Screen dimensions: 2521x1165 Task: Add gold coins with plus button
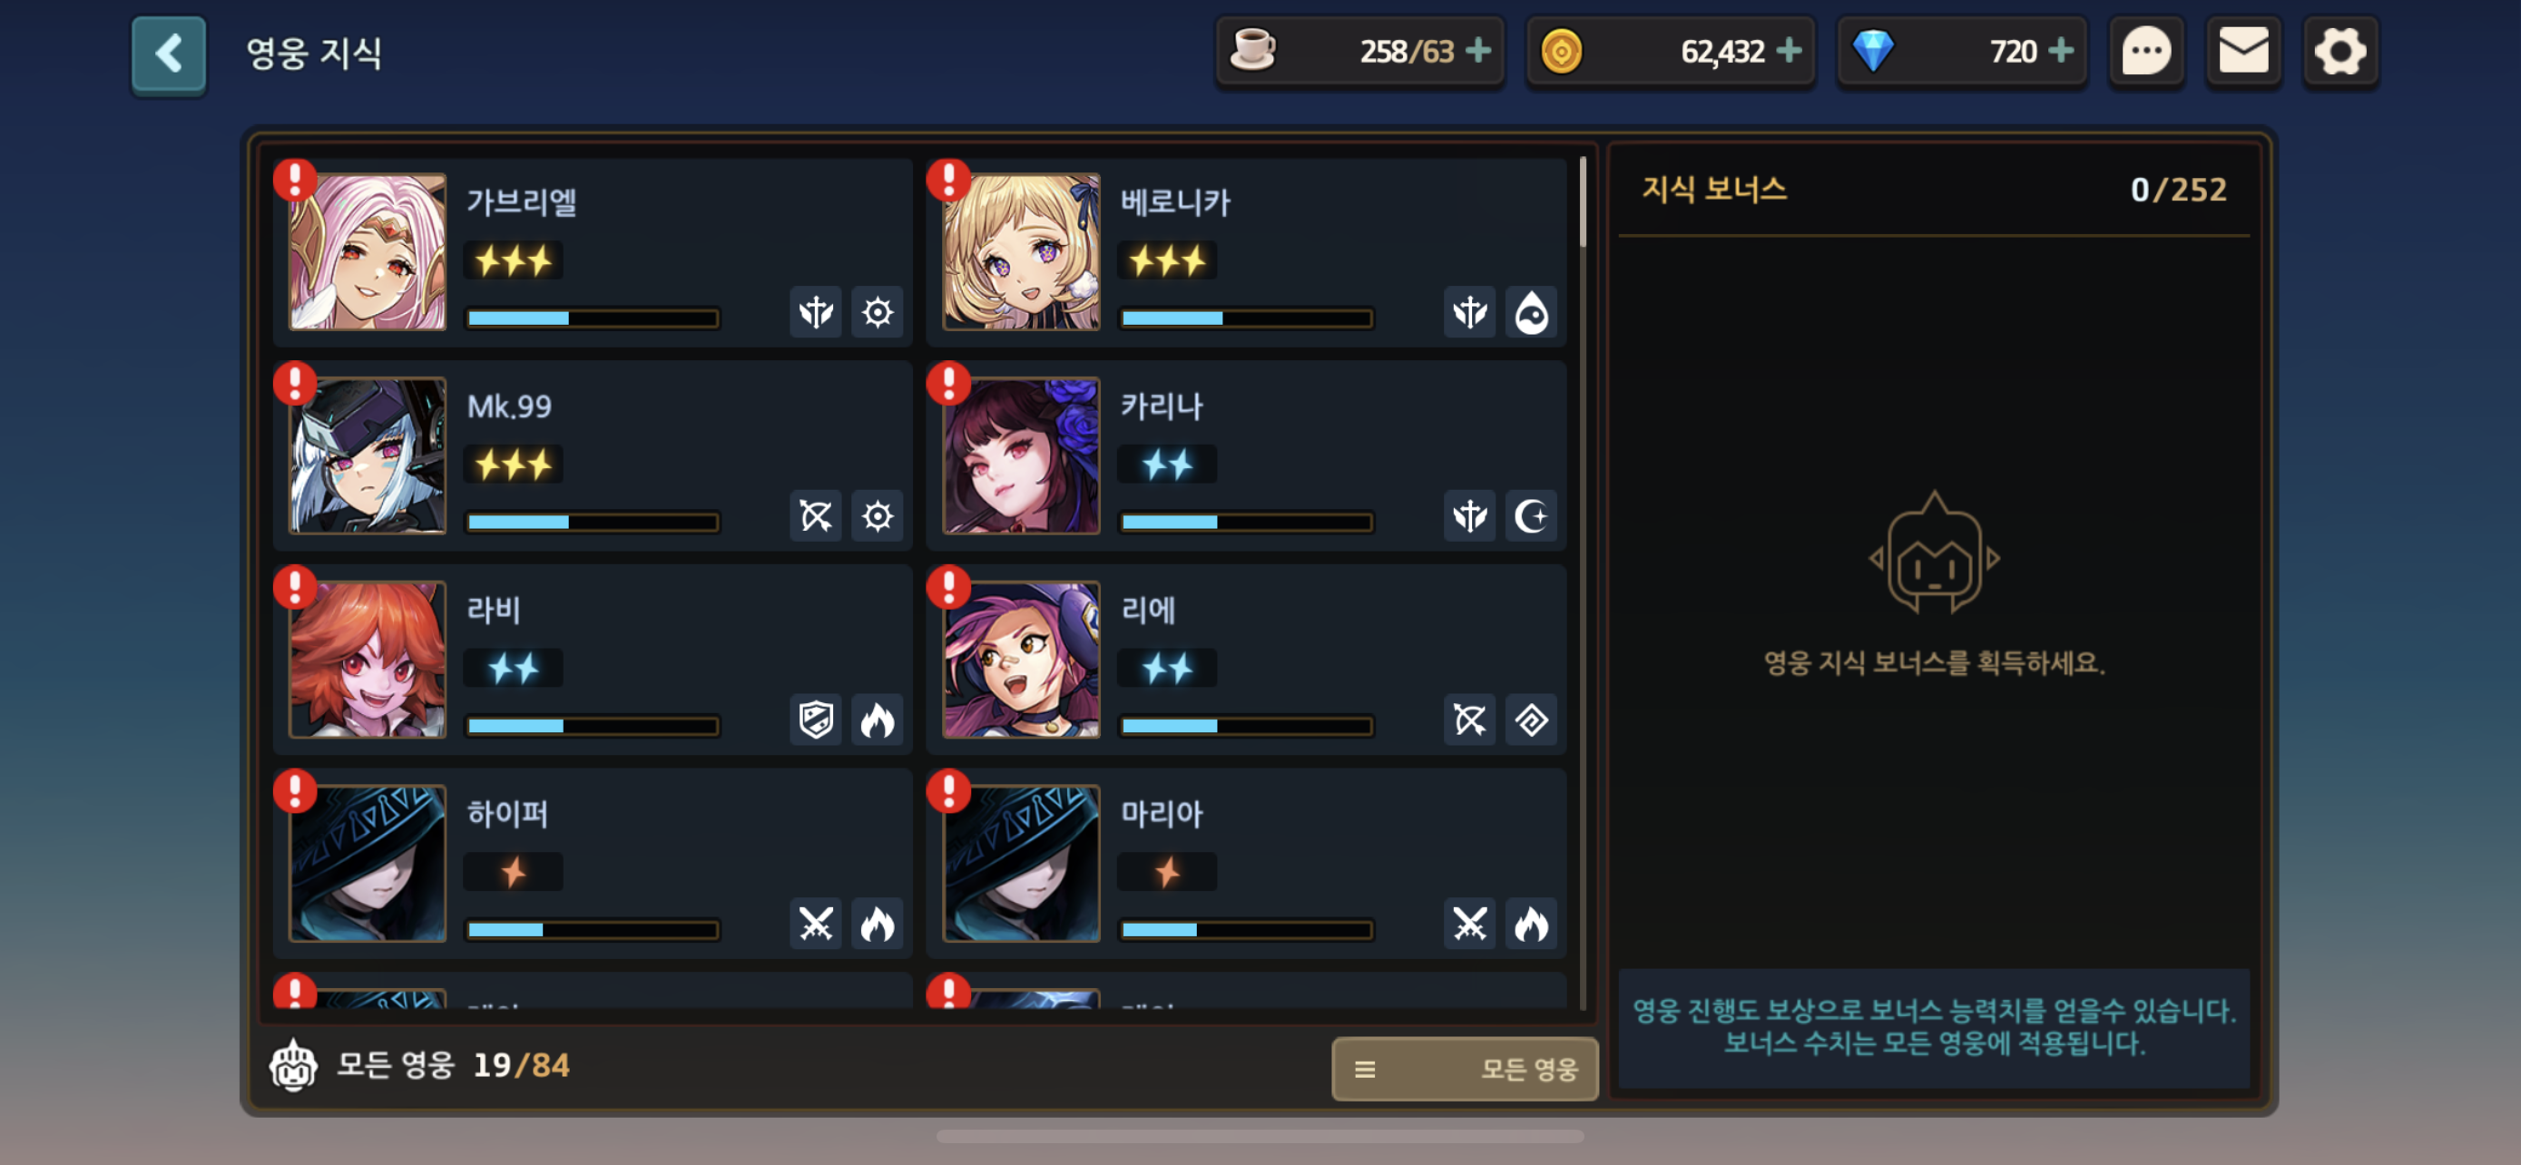[1788, 50]
